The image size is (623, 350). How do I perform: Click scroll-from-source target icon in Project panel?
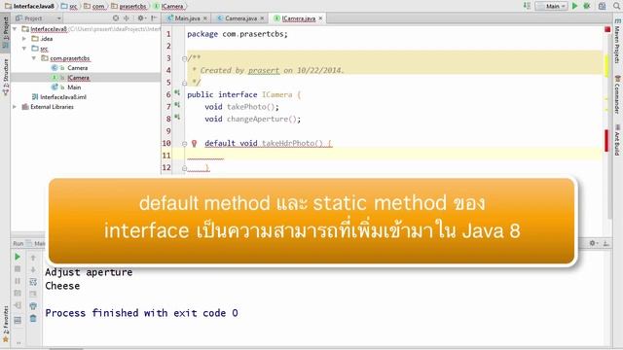point(116,17)
